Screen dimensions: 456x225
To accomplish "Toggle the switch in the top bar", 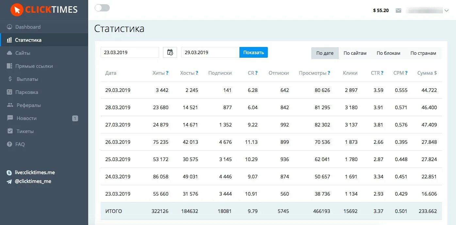I will 102,8.
